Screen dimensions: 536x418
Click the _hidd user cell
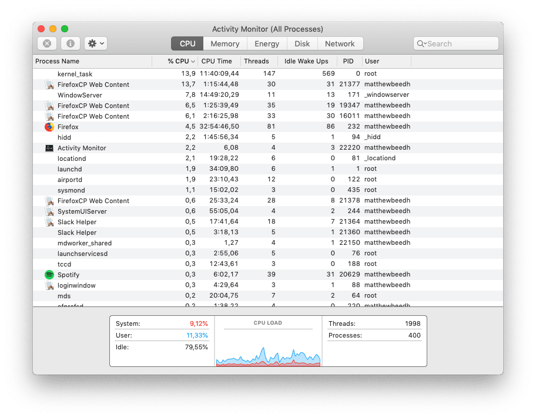372,137
